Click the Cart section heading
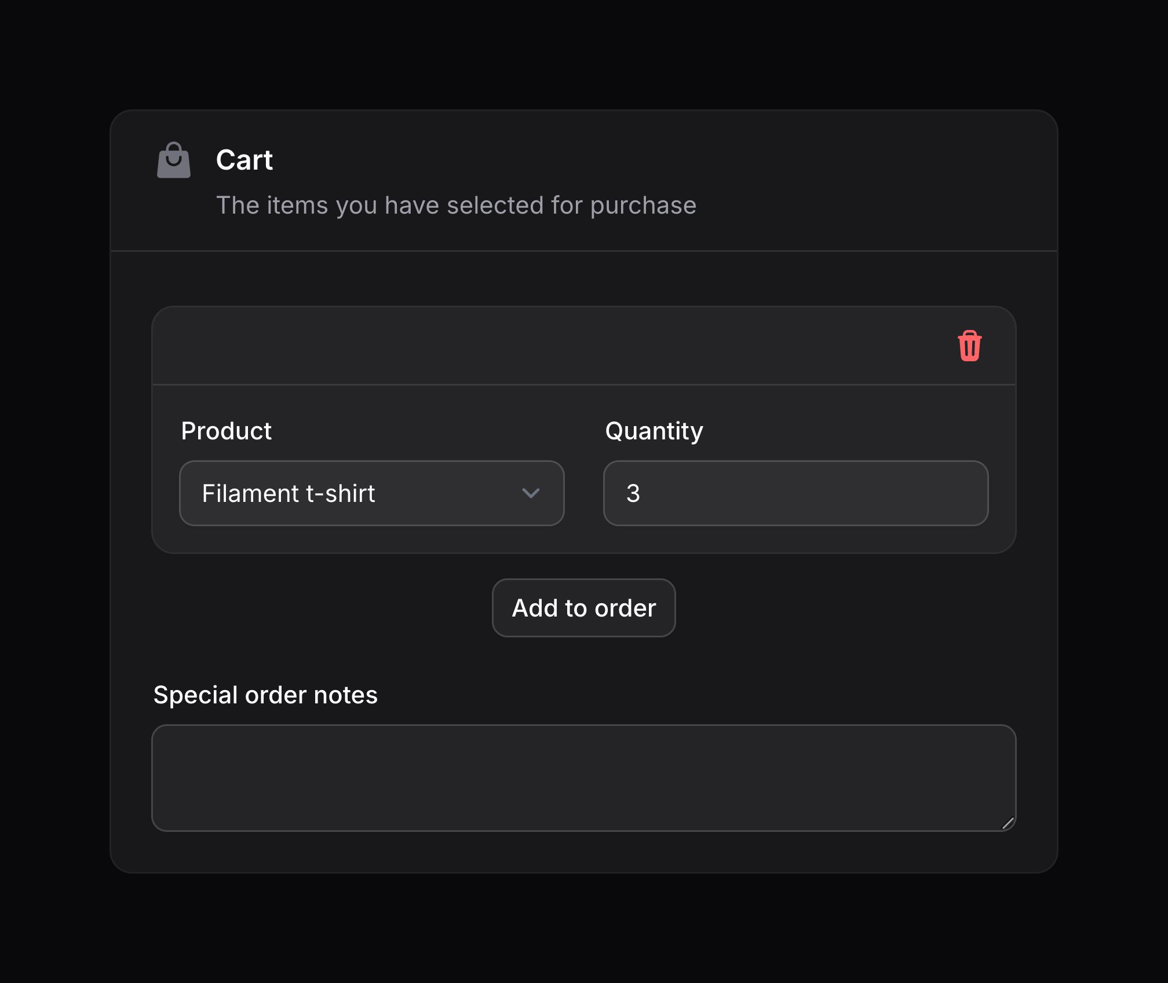 [x=244, y=160]
